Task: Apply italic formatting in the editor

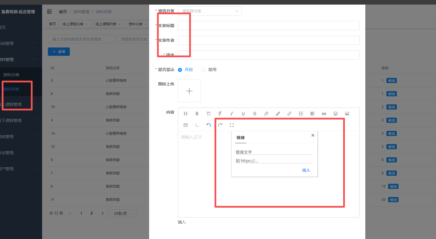Action: (x=232, y=114)
